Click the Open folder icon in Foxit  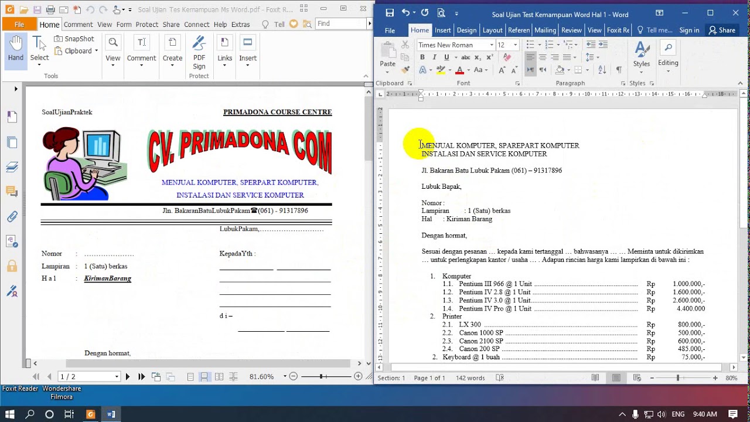(x=23, y=10)
